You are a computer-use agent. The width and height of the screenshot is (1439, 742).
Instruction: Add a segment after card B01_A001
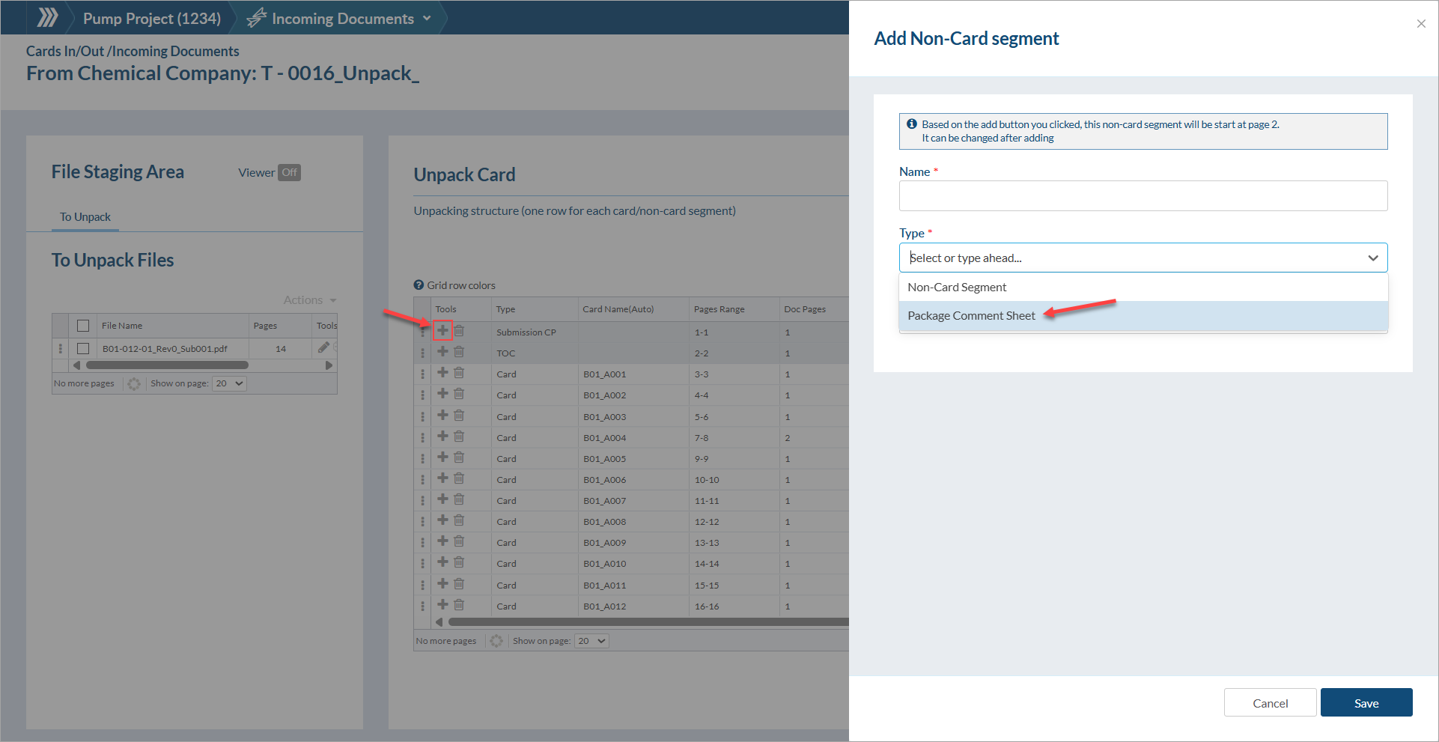[442, 372]
